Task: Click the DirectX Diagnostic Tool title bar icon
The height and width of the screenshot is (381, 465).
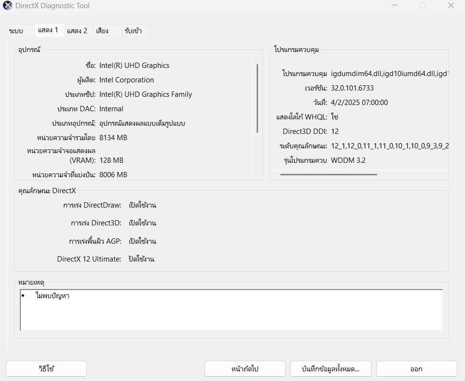Action: coord(7,6)
